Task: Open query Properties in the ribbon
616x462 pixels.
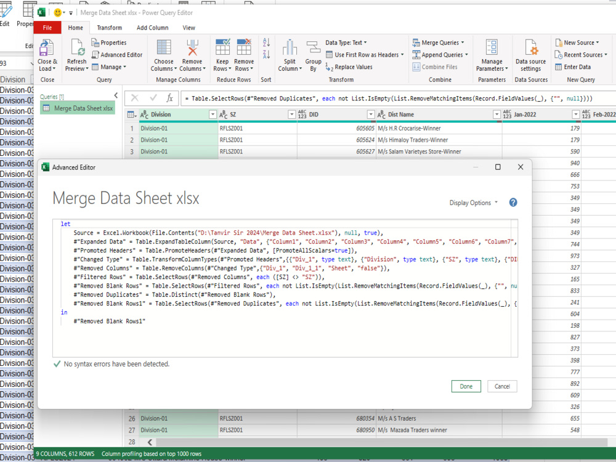Action: click(109, 43)
